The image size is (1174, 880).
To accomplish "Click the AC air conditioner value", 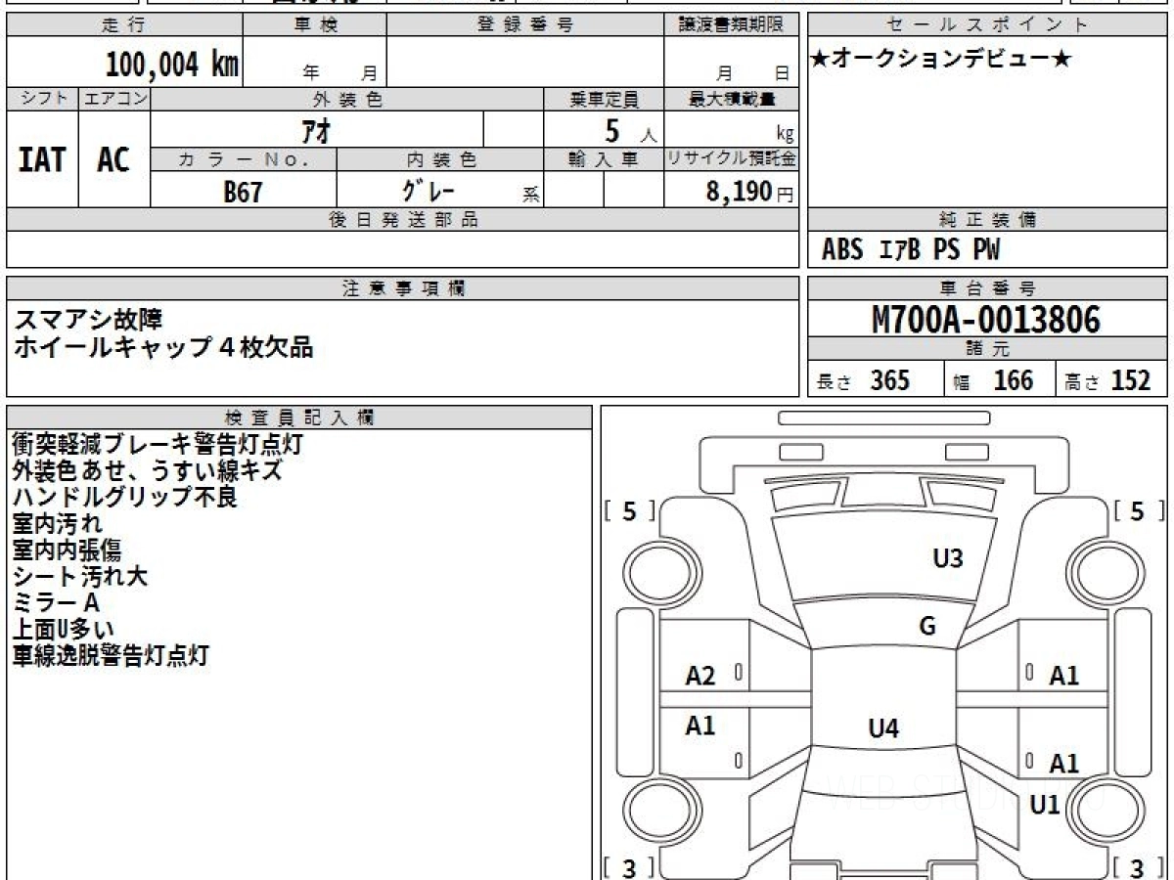I will point(113,160).
